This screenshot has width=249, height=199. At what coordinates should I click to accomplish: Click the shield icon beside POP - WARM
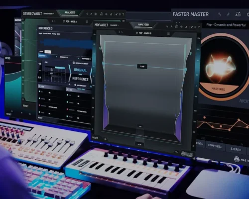[137, 33]
